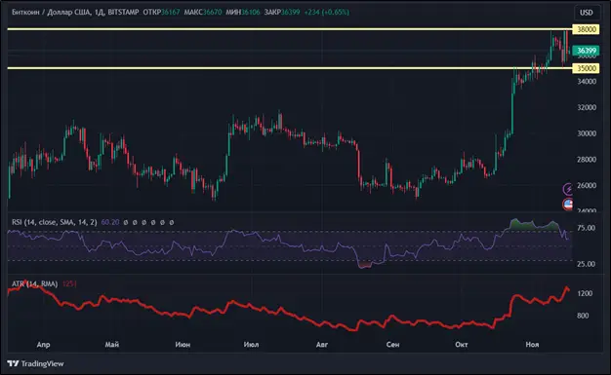Click the Май month label
Viewport: 611px width, 375px height.
(112, 345)
